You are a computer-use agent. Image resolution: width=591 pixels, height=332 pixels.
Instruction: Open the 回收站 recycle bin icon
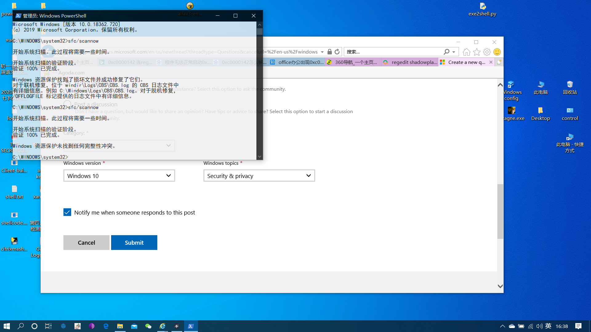570,88
